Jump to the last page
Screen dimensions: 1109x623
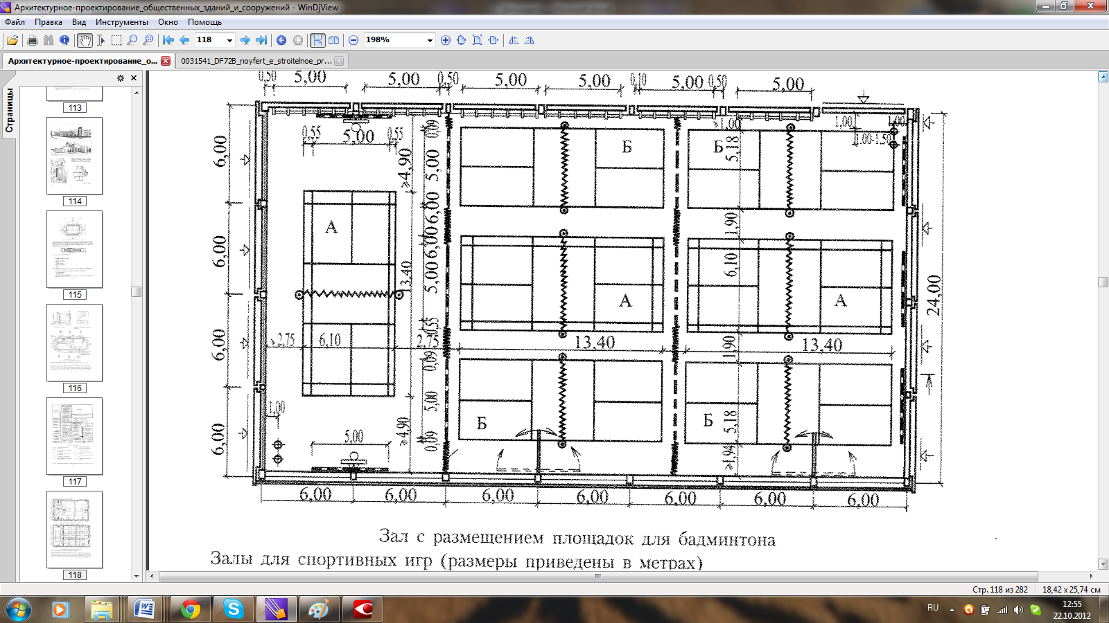pyautogui.click(x=261, y=40)
